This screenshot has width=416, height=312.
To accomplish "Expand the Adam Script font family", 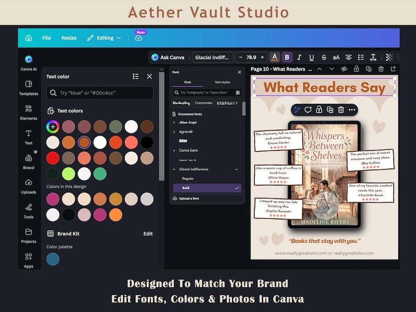I will click(x=174, y=122).
